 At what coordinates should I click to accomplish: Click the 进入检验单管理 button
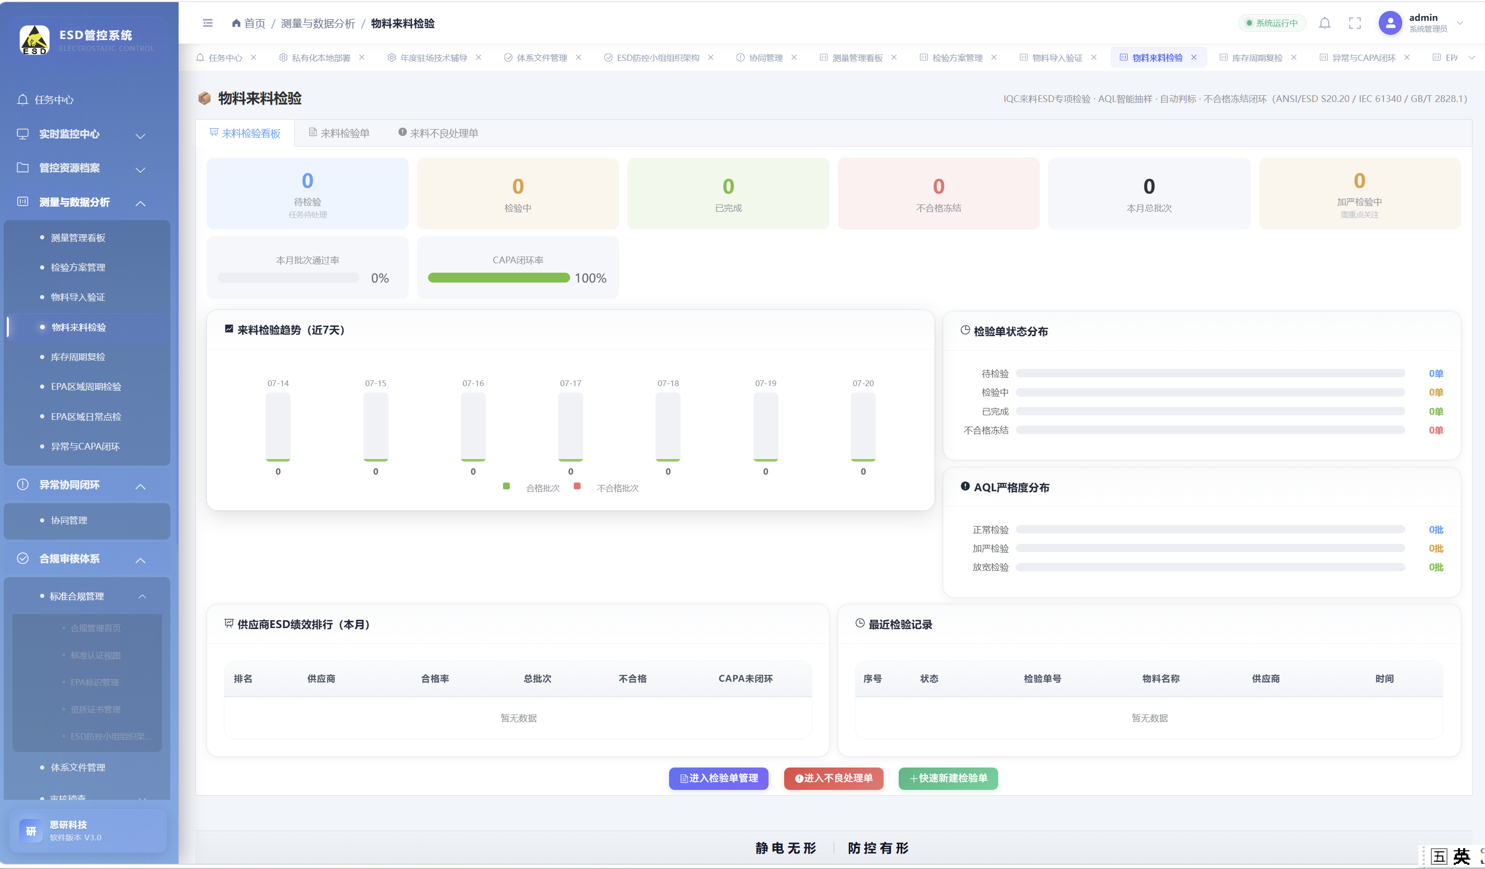(719, 778)
